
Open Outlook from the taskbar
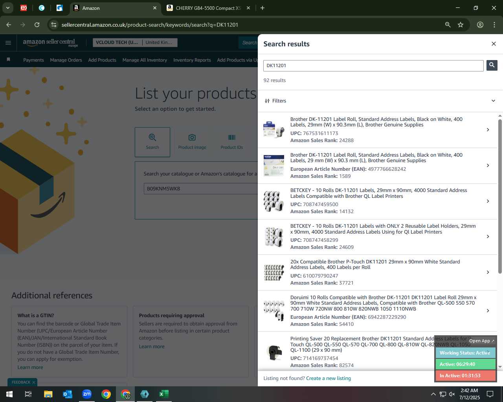point(67,394)
